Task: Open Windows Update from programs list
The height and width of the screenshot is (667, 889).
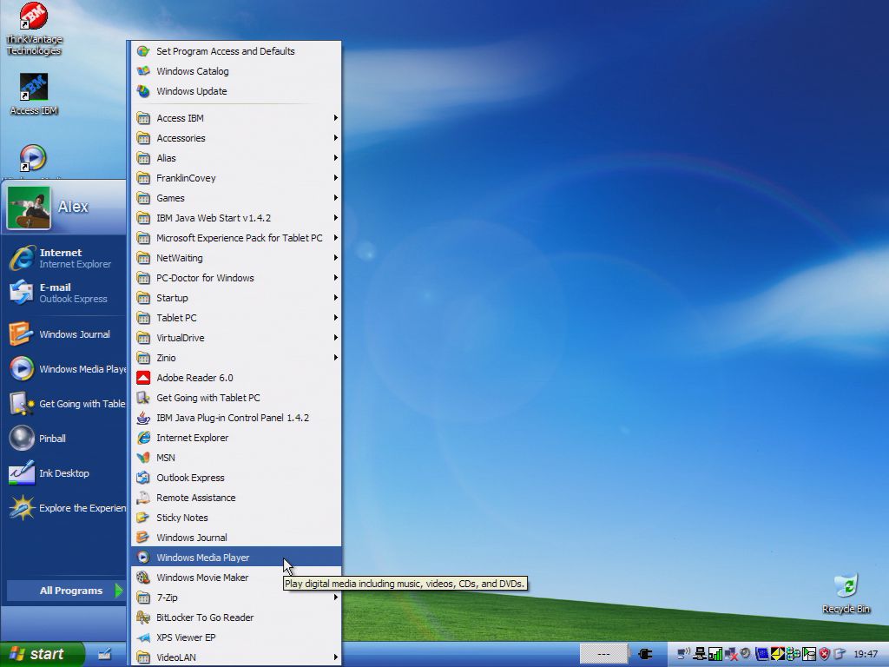Action: [191, 91]
